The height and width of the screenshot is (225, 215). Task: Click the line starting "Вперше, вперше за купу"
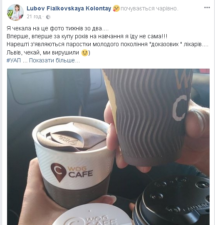pyautogui.click(x=87, y=36)
